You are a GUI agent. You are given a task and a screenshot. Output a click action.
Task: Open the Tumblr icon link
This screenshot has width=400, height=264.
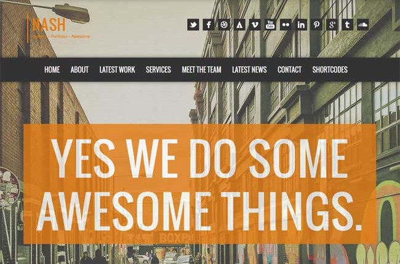coord(348,25)
